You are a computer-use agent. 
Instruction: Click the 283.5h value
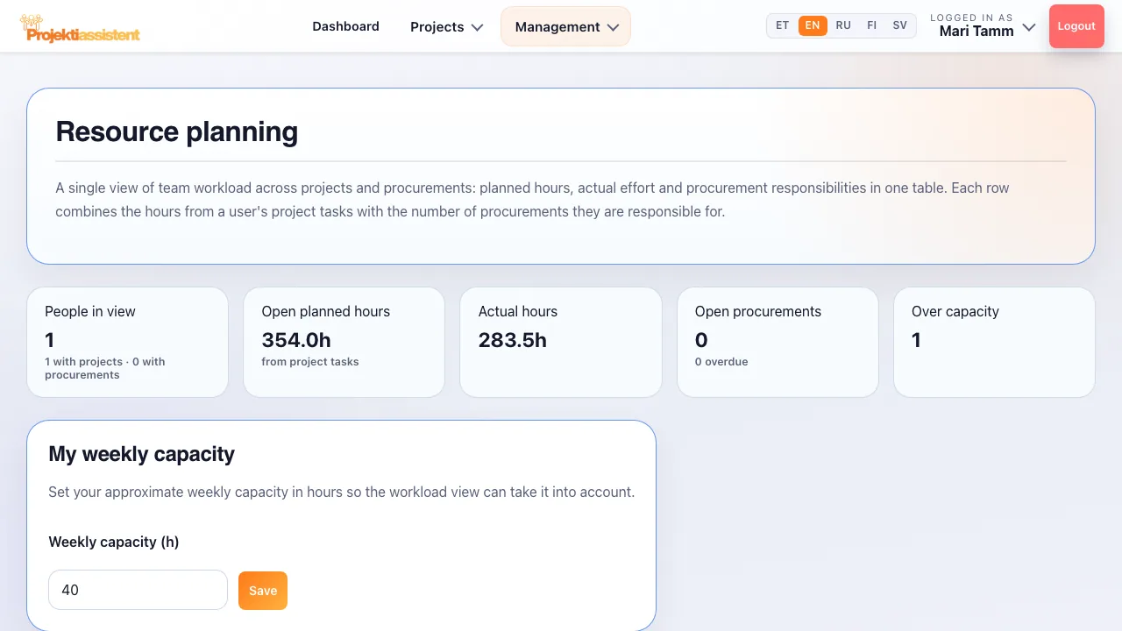click(x=513, y=340)
